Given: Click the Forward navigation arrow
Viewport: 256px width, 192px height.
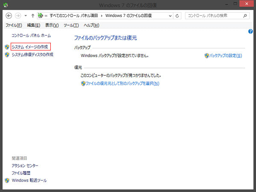Looking at the screenshot, I should point(18,16).
